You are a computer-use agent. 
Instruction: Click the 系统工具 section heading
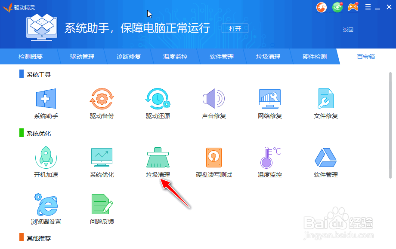(39, 75)
